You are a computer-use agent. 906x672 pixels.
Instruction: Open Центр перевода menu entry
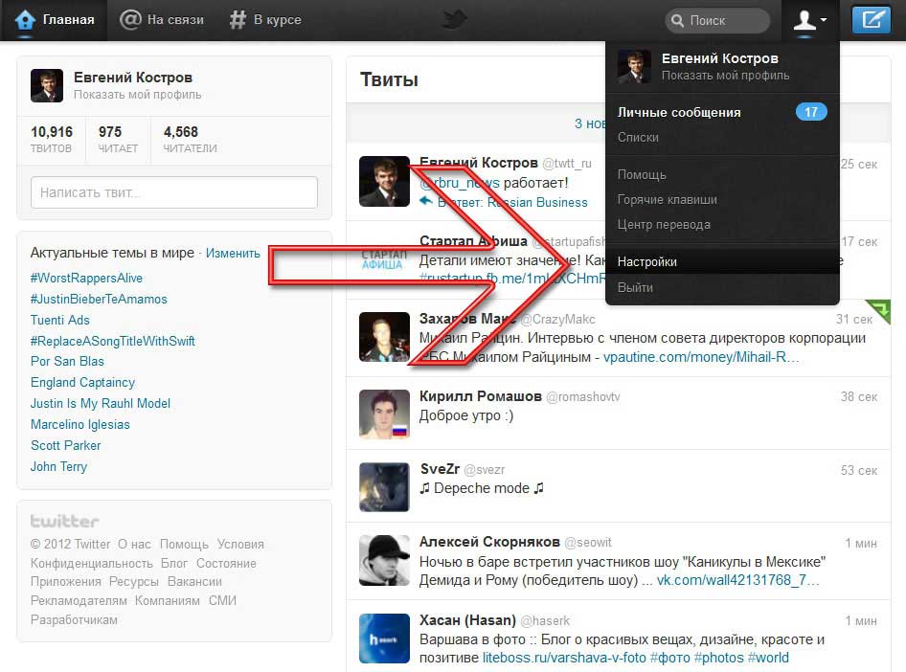pyautogui.click(x=664, y=225)
